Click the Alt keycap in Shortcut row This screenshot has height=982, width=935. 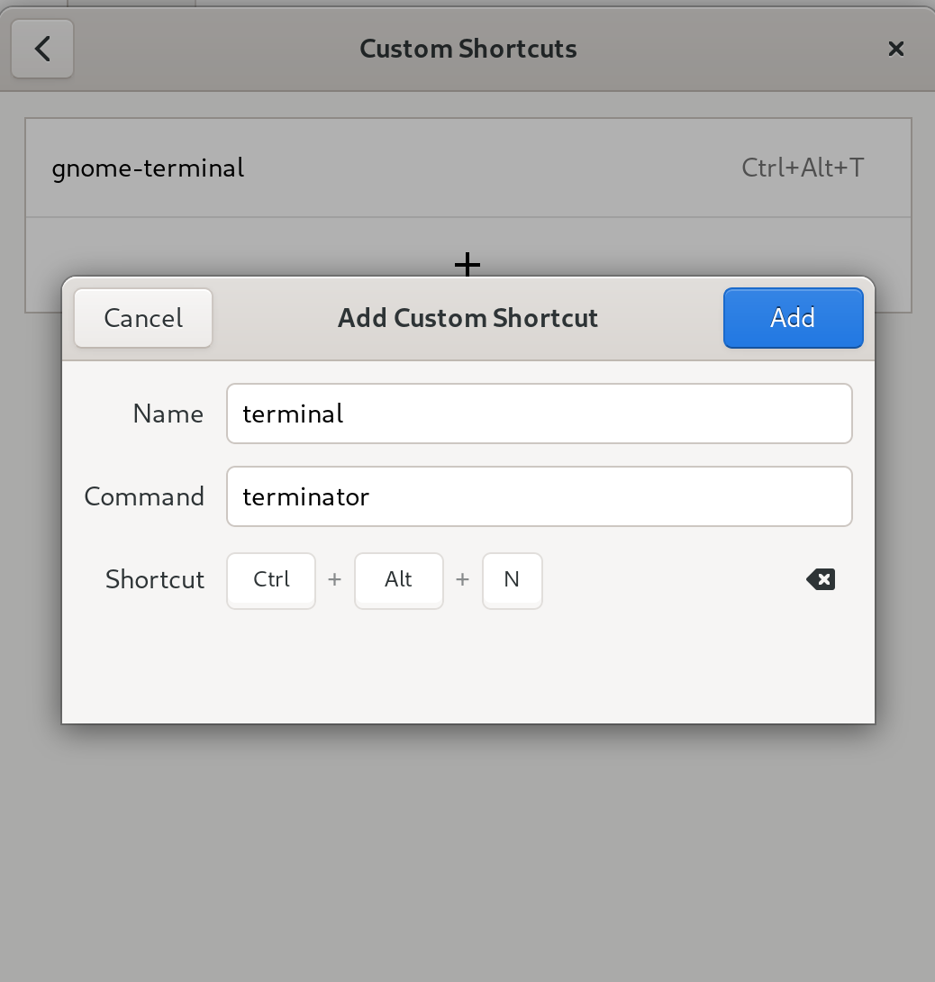tap(398, 579)
